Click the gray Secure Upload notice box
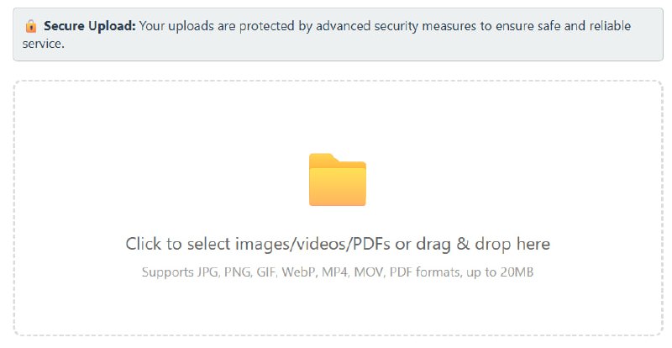672x348 pixels. 338,34
